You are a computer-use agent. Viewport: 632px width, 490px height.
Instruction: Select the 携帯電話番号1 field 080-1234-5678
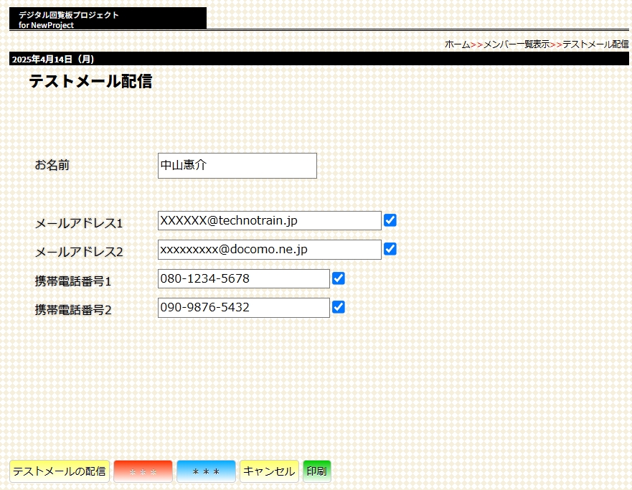click(244, 278)
